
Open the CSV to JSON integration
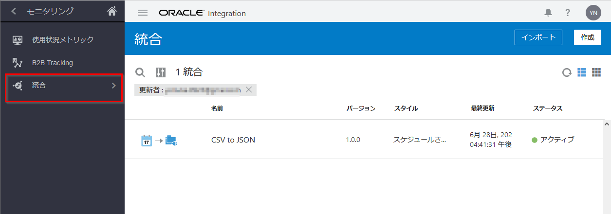pos(233,140)
